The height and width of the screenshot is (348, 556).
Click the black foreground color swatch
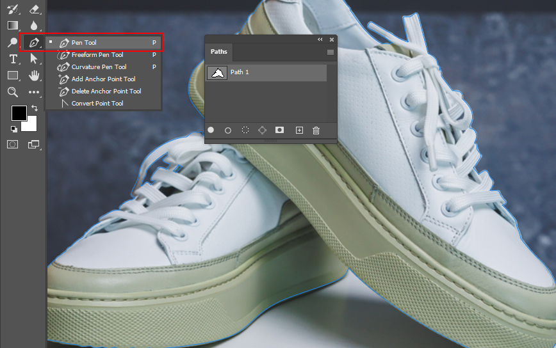click(x=18, y=113)
